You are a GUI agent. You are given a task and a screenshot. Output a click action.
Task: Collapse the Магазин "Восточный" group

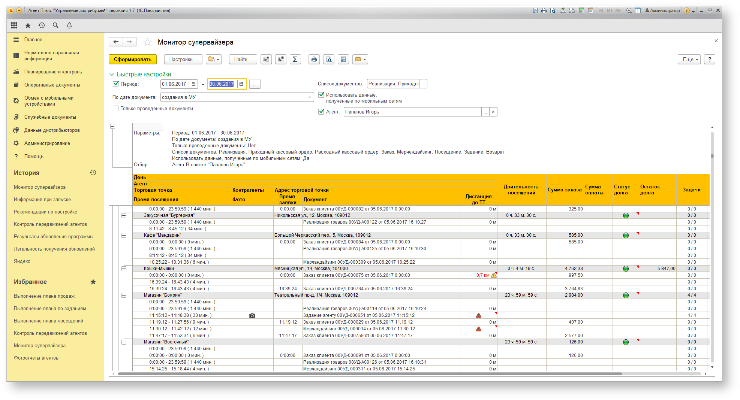pyautogui.click(x=124, y=342)
